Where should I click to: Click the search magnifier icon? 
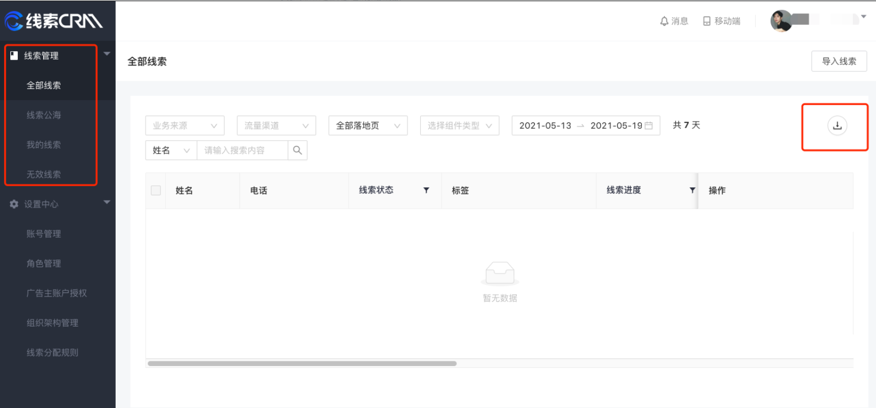298,150
